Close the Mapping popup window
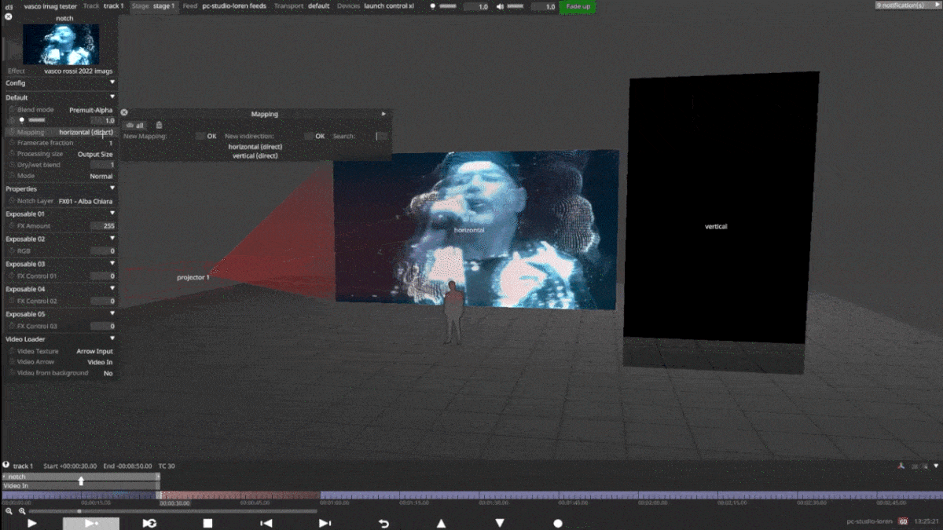943x530 pixels. tap(124, 113)
